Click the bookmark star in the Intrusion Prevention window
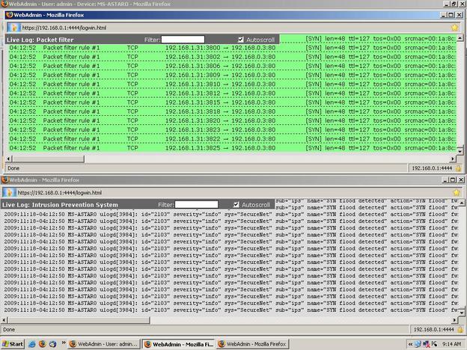This screenshot has height=350, width=467. click(457, 192)
